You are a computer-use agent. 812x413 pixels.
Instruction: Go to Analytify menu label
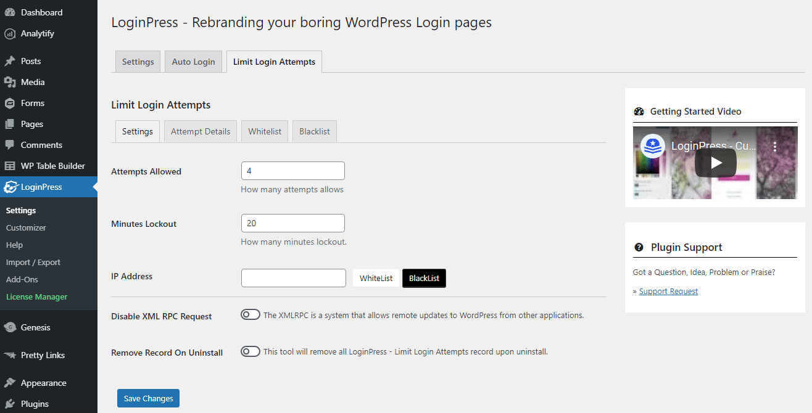click(x=38, y=33)
